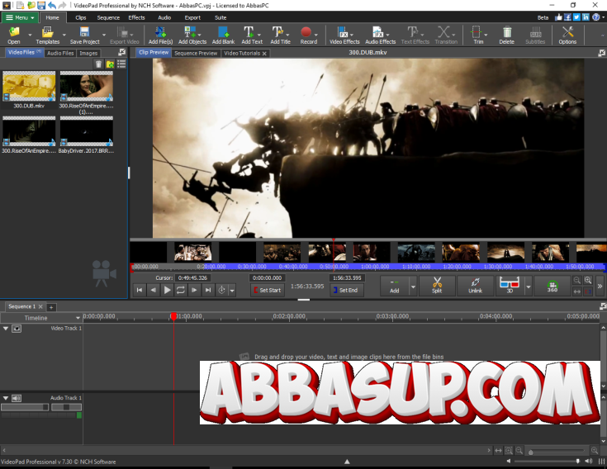Viewport: 607px width, 469px height.
Task: Expand the green Menu dropdown
Action: (21, 17)
